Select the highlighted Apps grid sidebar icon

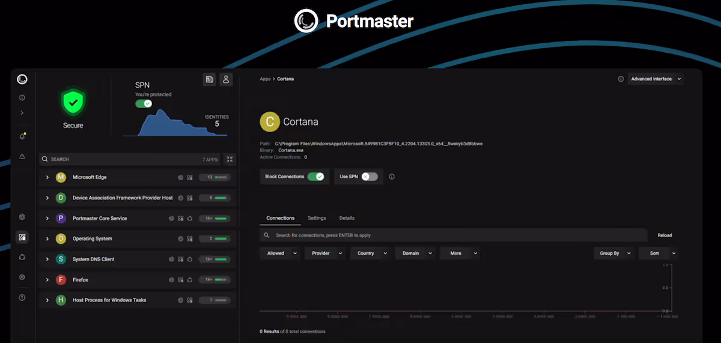click(22, 237)
